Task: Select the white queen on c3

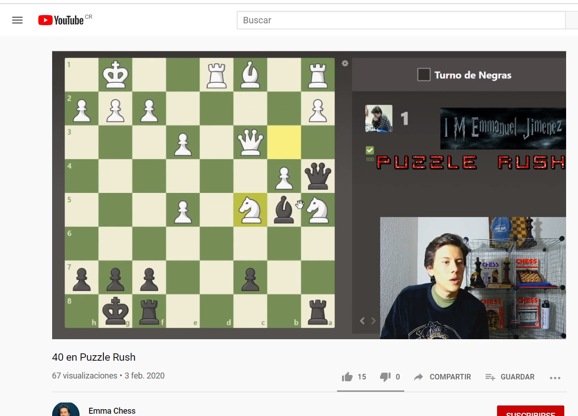Action: click(250, 142)
